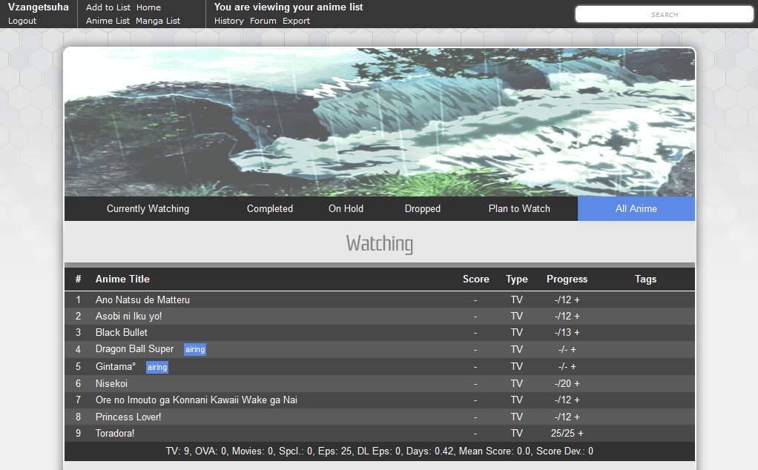758x470 pixels.
Task: Open the Completed anime tab
Action: coord(270,209)
